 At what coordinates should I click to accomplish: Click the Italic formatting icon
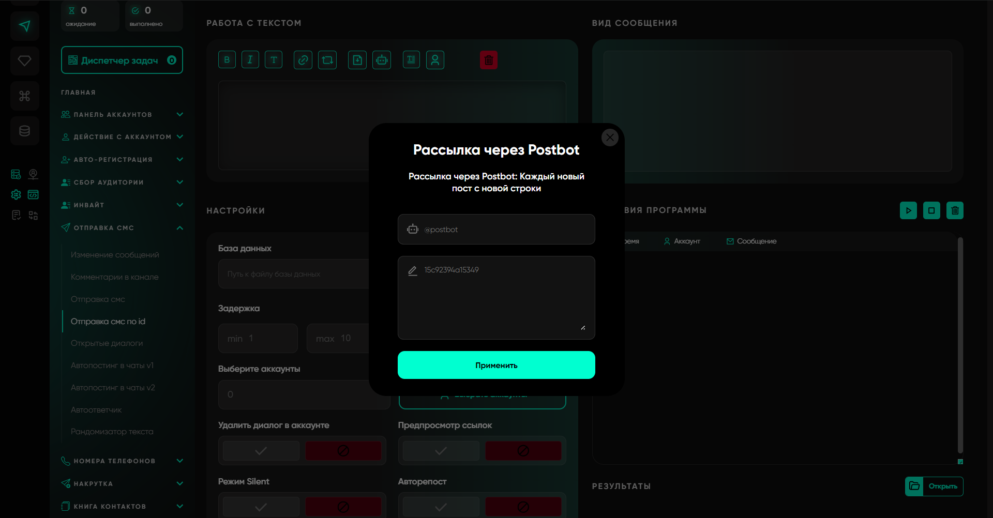[x=250, y=60]
